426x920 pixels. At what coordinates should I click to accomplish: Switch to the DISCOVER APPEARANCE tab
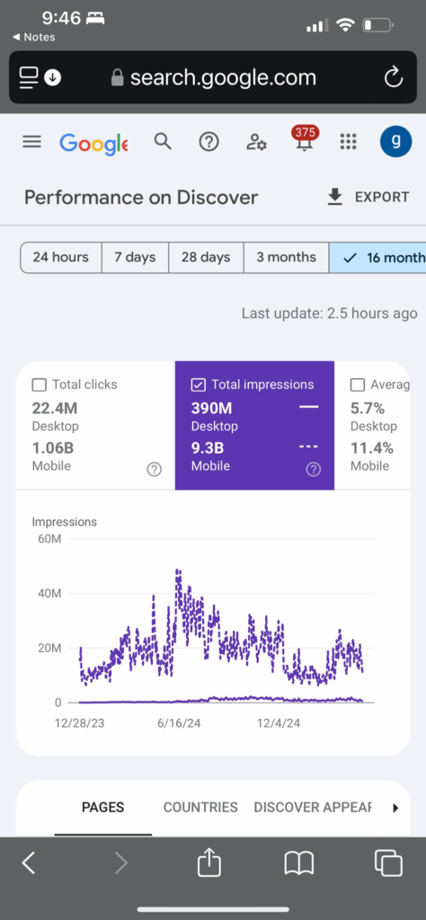pyautogui.click(x=313, y=808)
